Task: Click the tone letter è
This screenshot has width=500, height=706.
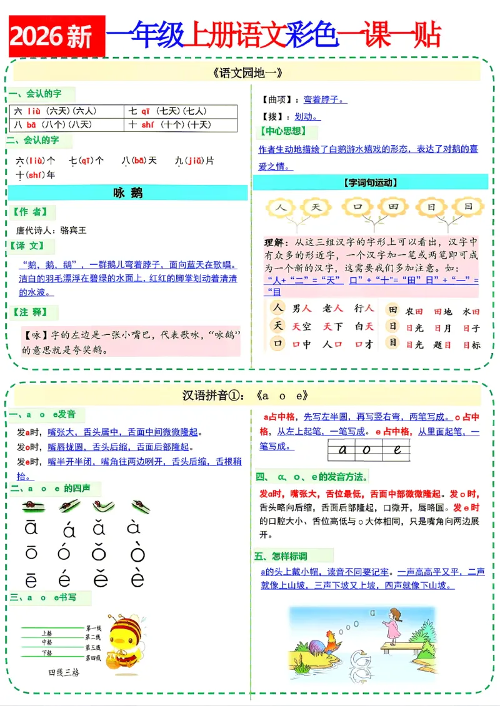Action: [137, 578]
